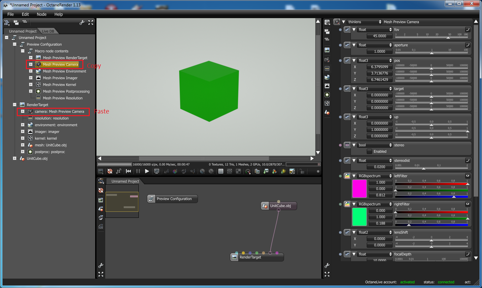Click the play button in render toolbar
482x288 pixels.
pyautogui.click(x=147, y=171)
